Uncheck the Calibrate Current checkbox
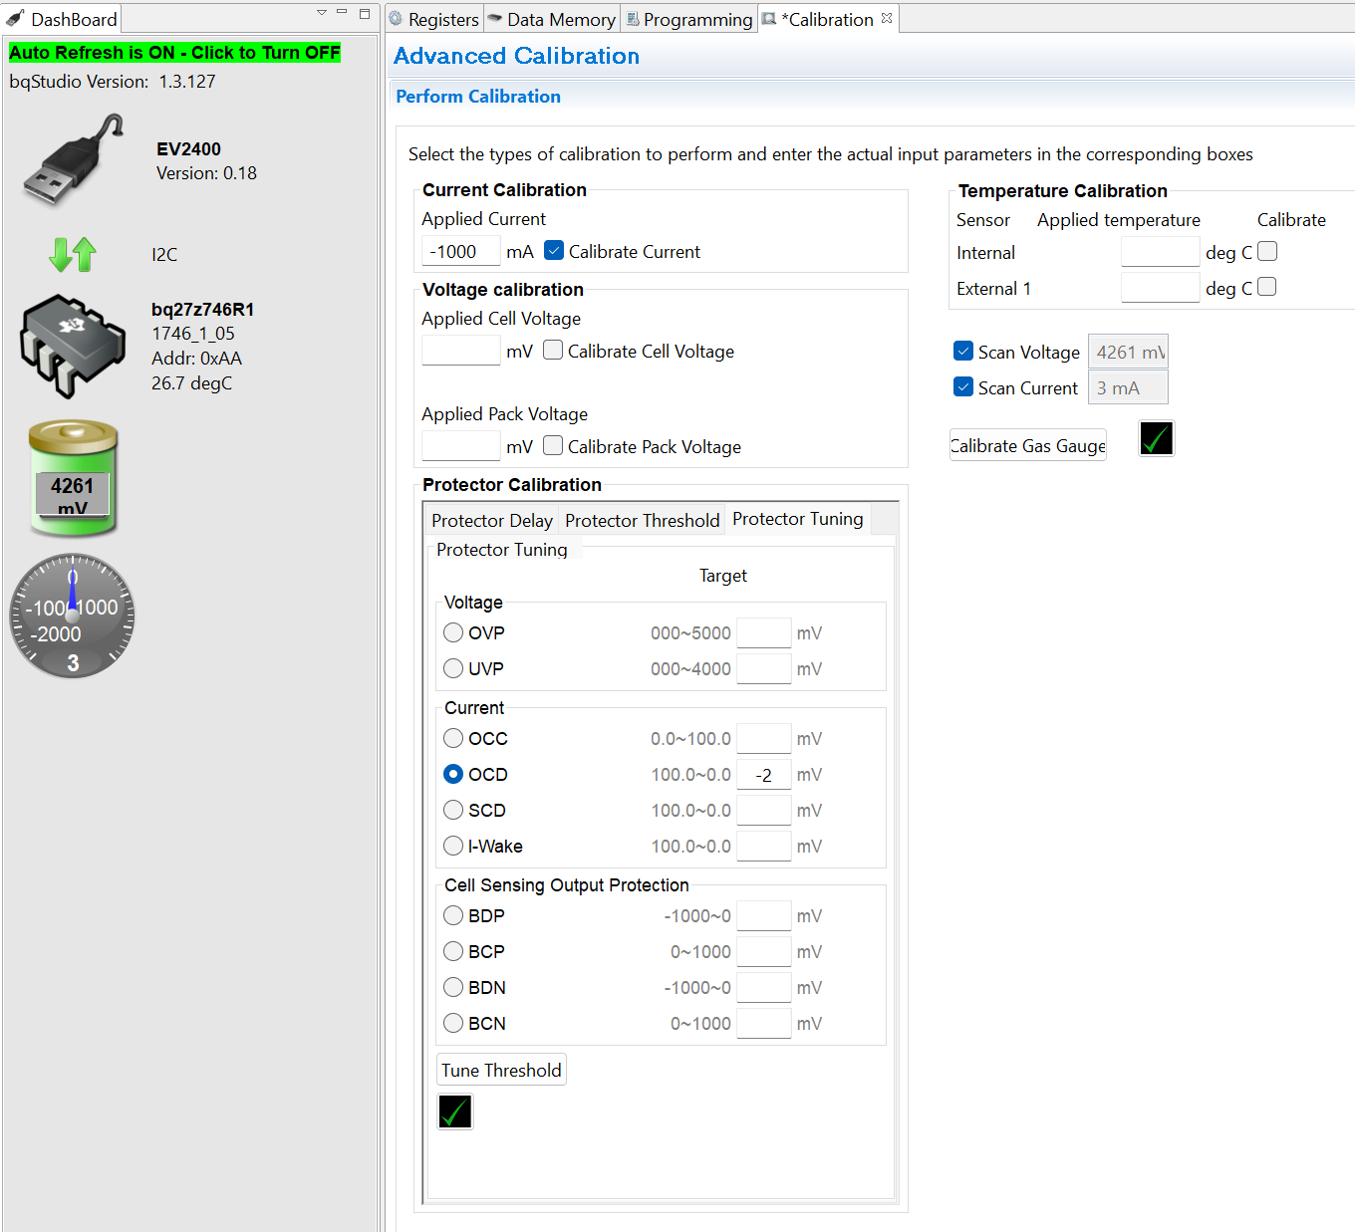 (x=554, y=251)
